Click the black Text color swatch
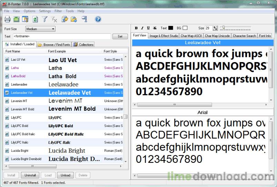Image resolution: width=277 pixels, height=187 pixels. (x=171, y=28)
